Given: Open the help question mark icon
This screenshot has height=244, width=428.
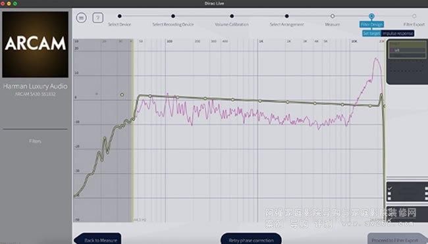Looking at the screenshot, I should (x=97, y=18).
